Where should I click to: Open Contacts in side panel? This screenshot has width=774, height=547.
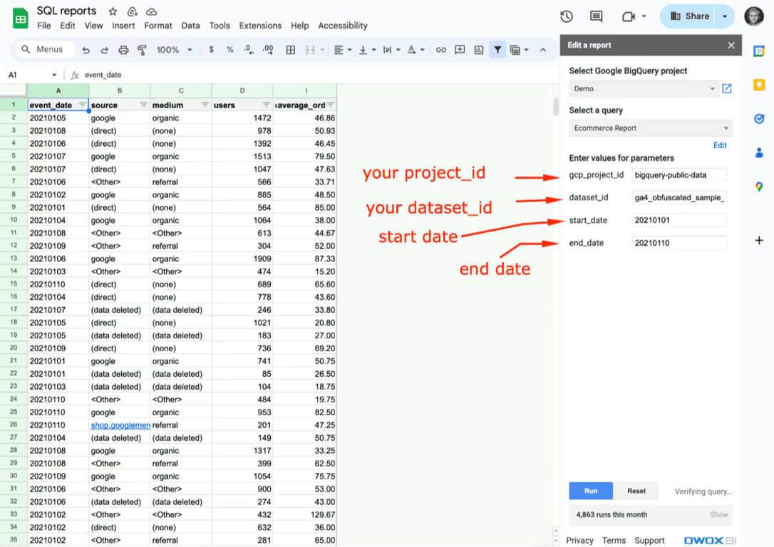pyautogui.click(x=759, y=153)
